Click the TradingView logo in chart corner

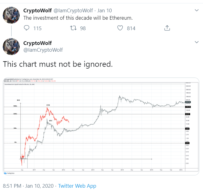9,173
